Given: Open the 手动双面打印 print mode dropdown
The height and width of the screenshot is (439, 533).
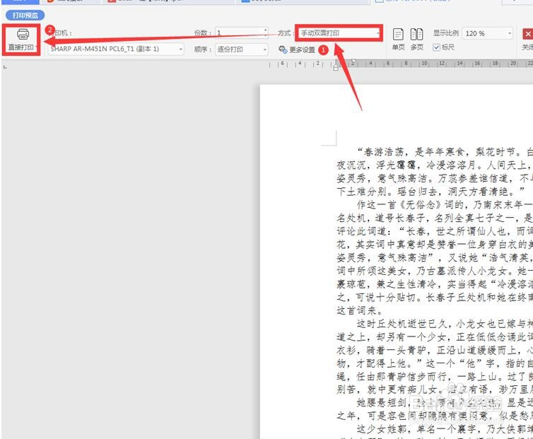Looking at the screenshot, I should coord(339,33).
